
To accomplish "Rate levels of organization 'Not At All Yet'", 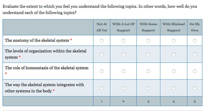I will point(102,54).
